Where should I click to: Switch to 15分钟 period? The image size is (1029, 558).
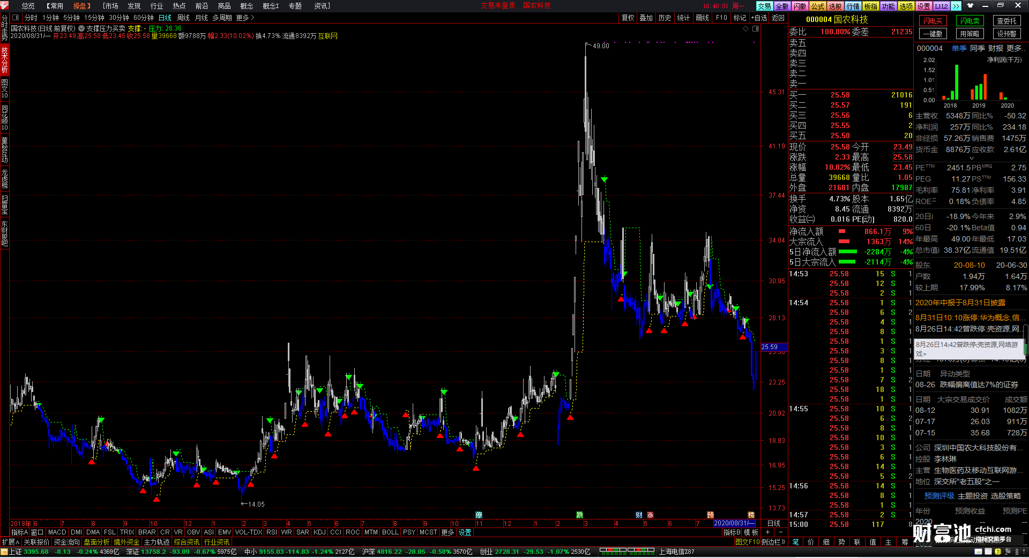pos(94,18)
